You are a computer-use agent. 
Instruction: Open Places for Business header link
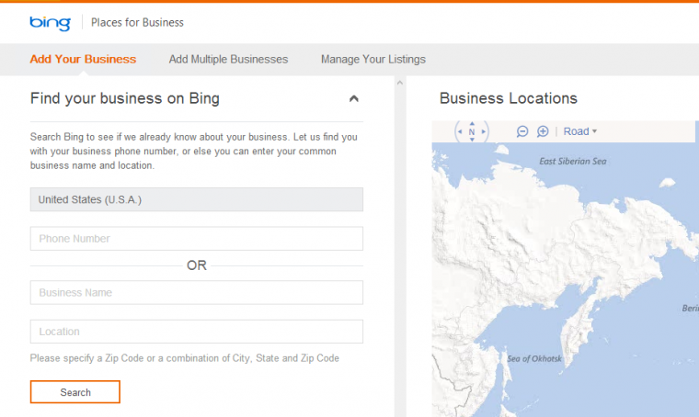coord(137,23)
